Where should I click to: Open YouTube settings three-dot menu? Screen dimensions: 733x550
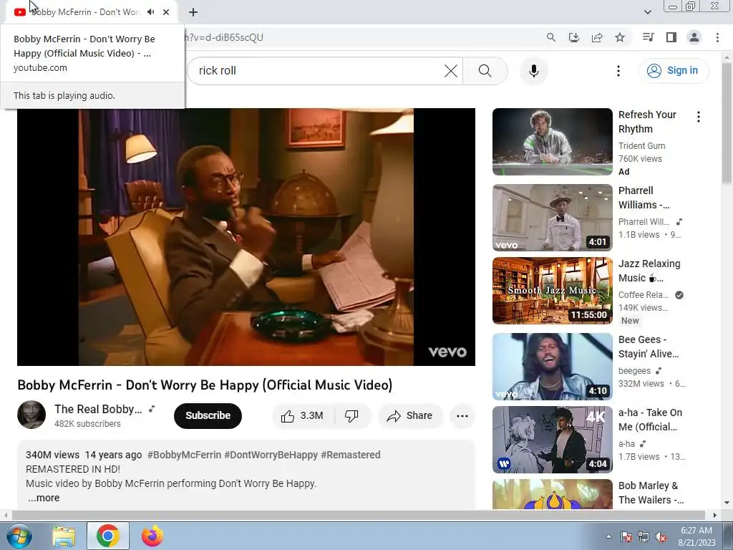pos(618,71)
